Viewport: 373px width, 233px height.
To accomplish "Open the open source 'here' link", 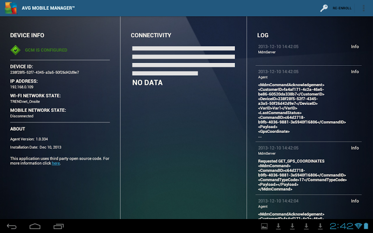I will tap(55, 163).
